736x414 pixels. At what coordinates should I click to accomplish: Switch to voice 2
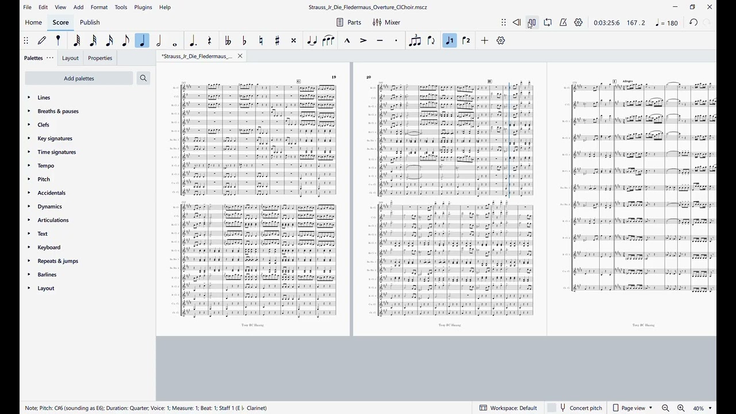tap(466, 41)
